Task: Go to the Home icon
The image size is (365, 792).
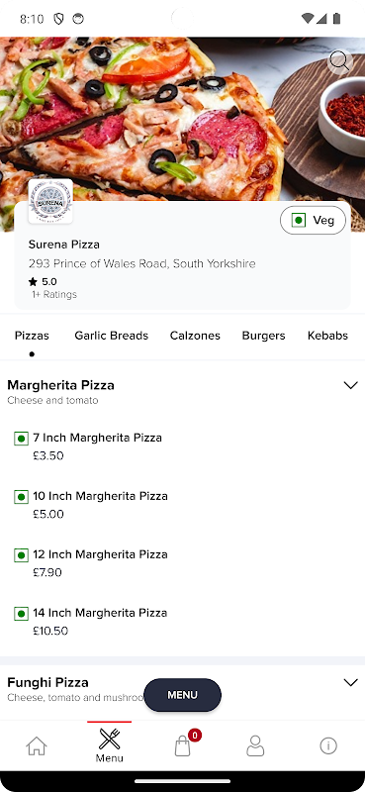Action: pos(37,745)
